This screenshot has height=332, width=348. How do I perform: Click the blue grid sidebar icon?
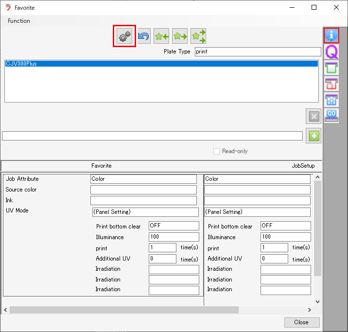331,100
